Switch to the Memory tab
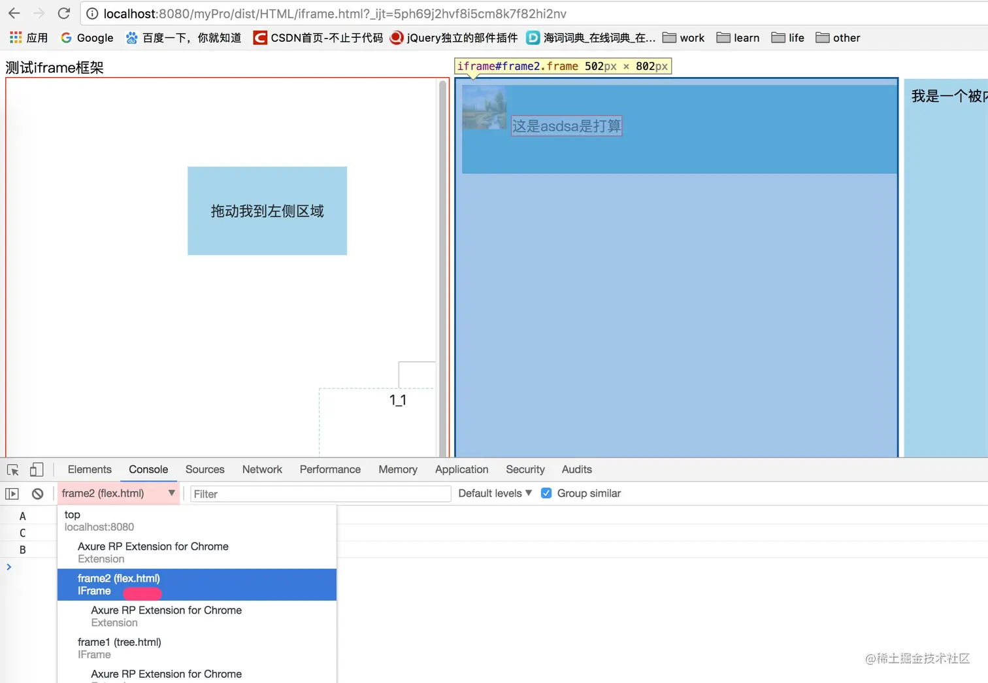The width and height of the screenshot is (988, 683). [x=398, y=469]
